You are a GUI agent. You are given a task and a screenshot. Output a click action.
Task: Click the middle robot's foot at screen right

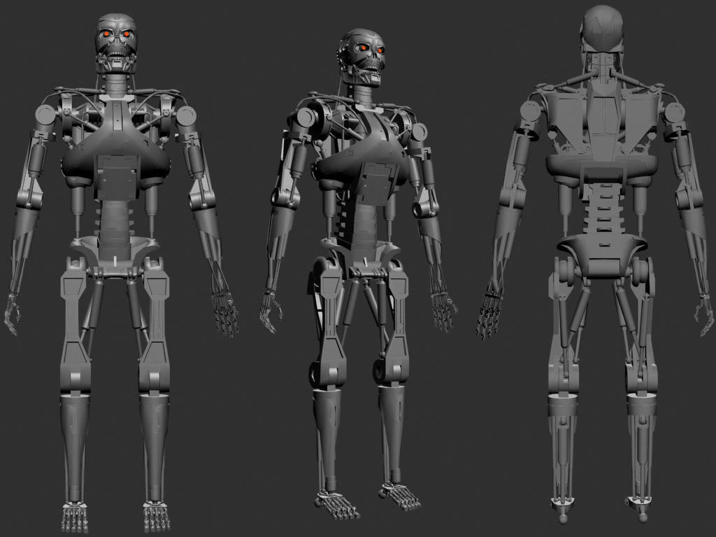point(401,496)
